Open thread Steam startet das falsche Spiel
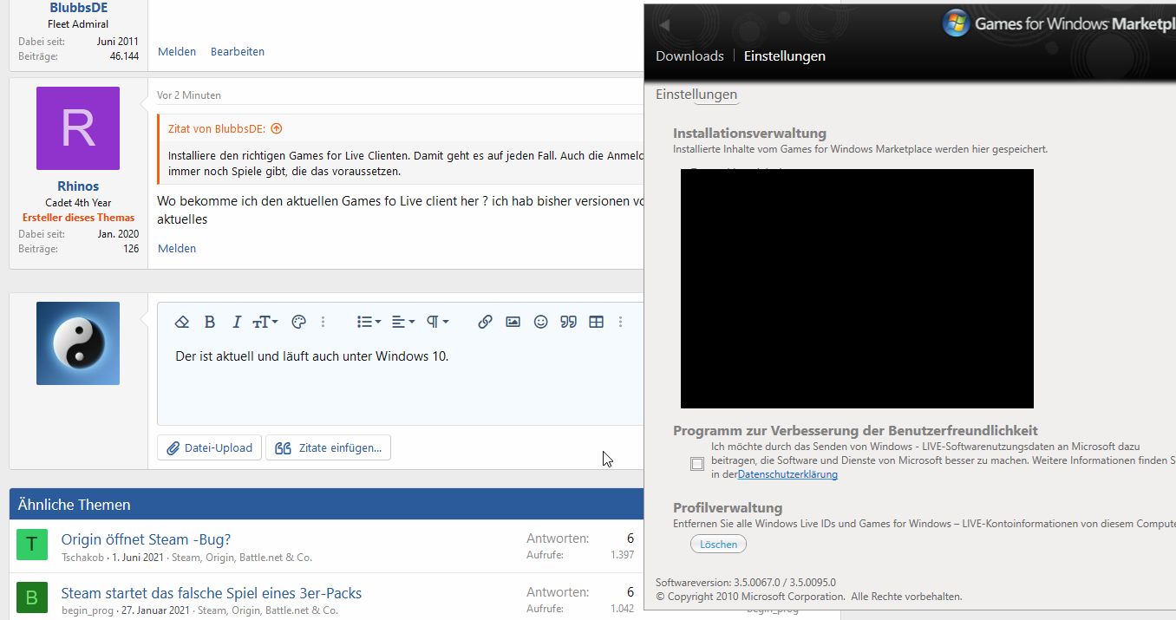This screenshot has height=620, width=1176. click(x=212, y=593)
